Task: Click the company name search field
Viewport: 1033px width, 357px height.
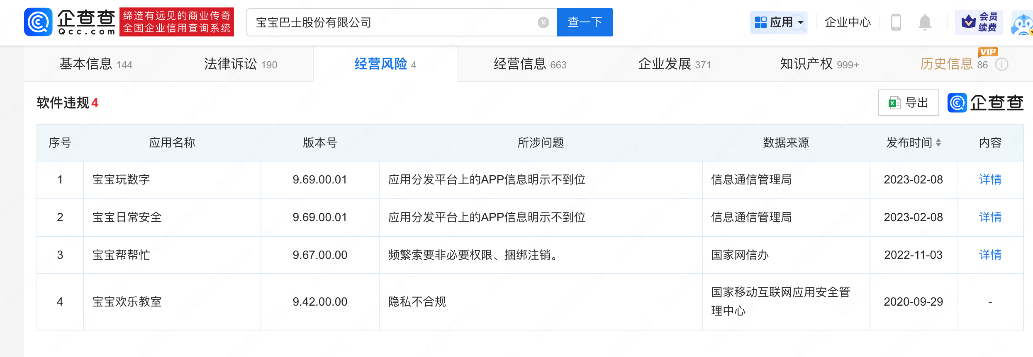Action: 390,22
